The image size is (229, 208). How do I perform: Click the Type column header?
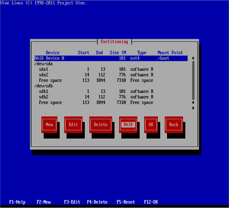click(x=142, y=53)
